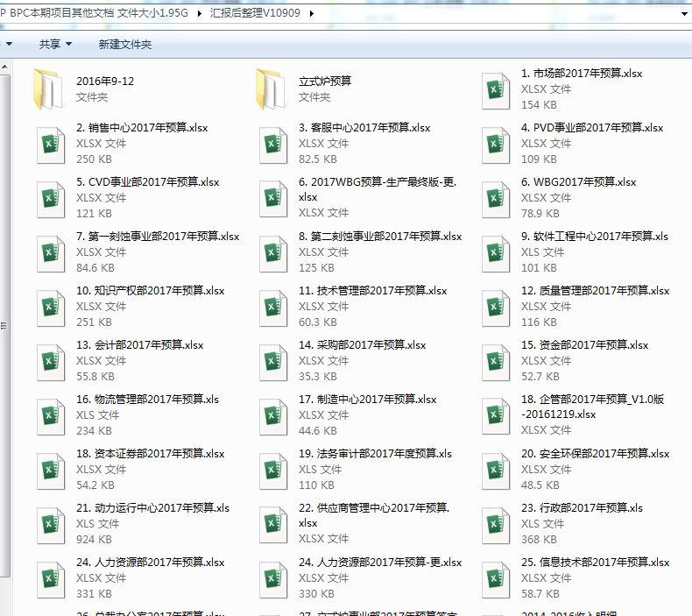Select the Excel icon for 21. 动力运行中心2017年预算
The width and height of the screenshot is (692, 616).
[51, 526]
